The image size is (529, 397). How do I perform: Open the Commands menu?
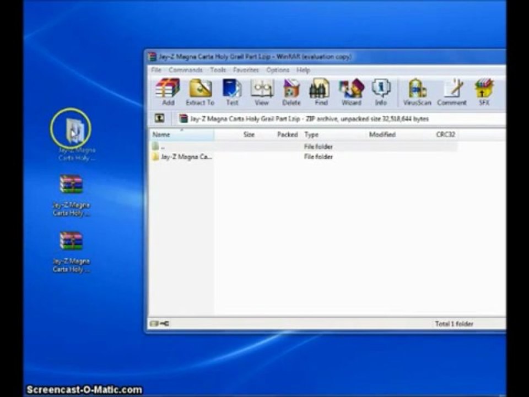pyautogui.click(x=186, y=70)
